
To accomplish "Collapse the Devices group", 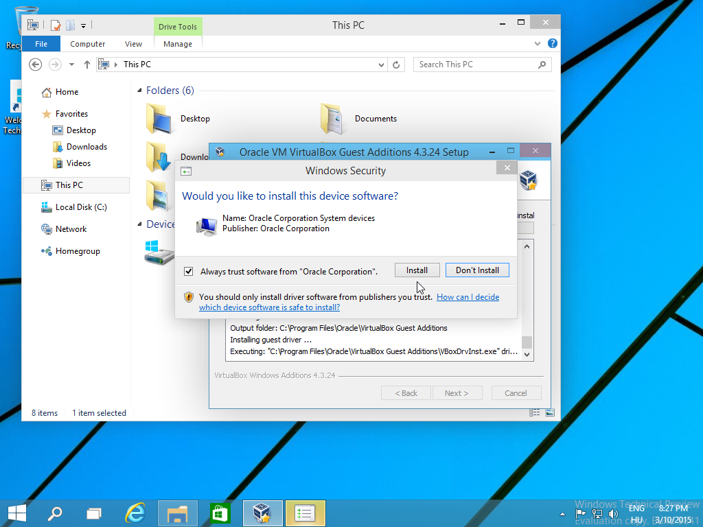I will click(139, 224).
